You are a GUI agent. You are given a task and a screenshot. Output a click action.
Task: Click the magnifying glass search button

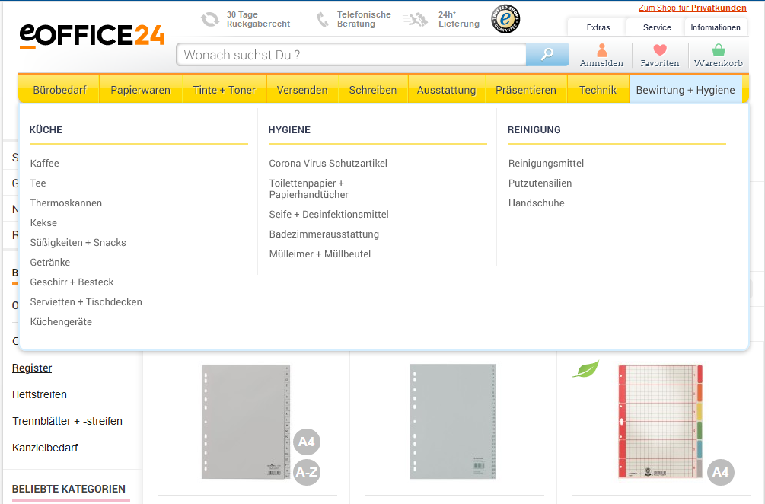point(547,55)
